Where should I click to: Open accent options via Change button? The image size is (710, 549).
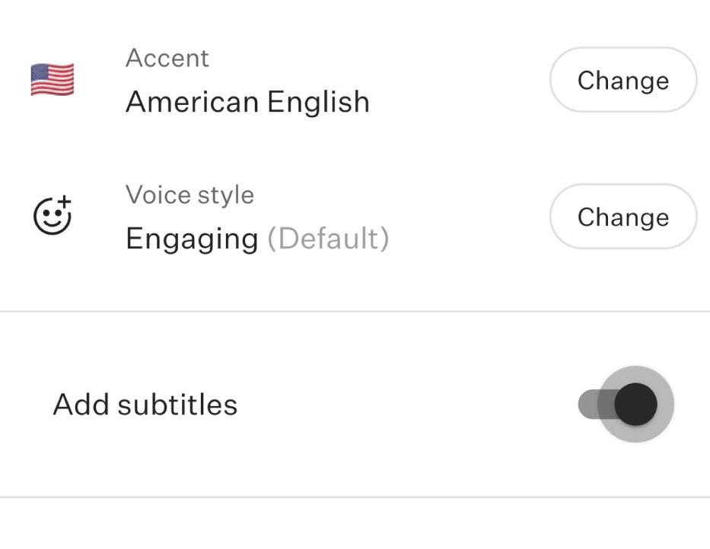pos(622,80)
